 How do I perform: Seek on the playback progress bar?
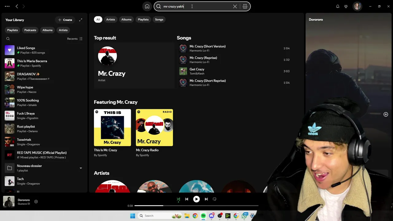(x=196, y=206)
